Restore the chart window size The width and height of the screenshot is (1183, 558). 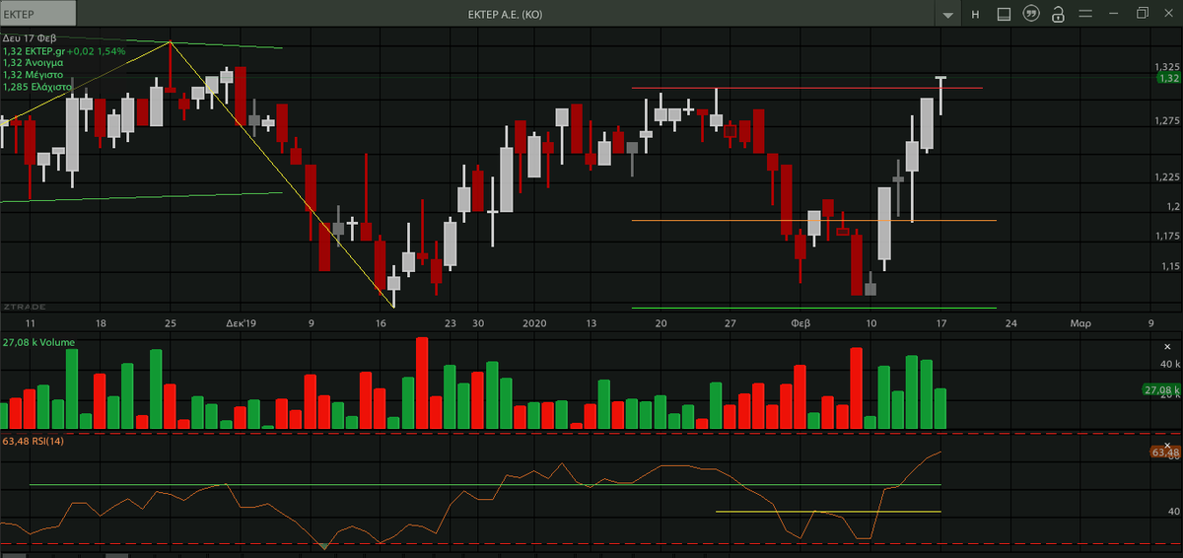coord(1143,14)
